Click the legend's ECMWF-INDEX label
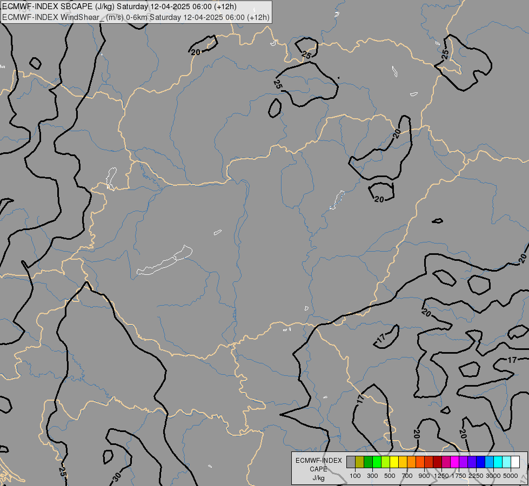This screenshot has width=529, height=486. click(318, 461)
